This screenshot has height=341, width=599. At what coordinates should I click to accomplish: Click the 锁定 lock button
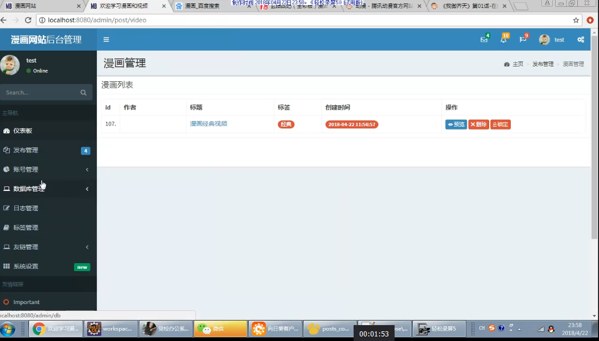(x=500, y=124)
